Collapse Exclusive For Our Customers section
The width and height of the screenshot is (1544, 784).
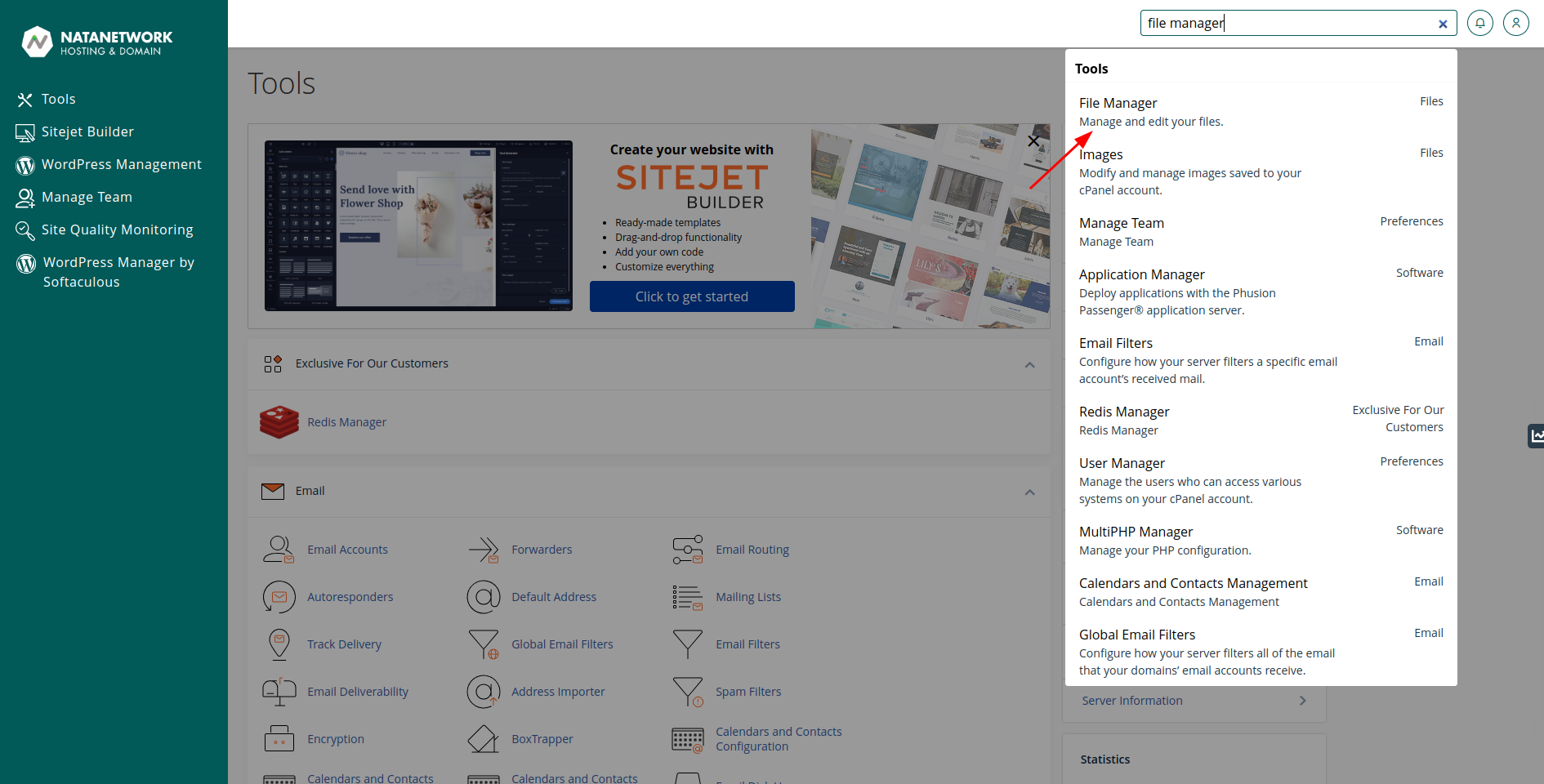1029,364
